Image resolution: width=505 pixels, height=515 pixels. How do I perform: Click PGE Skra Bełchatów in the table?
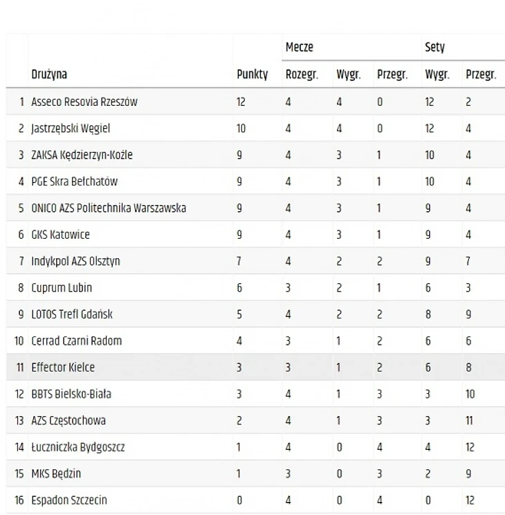(x=74, y=181)
